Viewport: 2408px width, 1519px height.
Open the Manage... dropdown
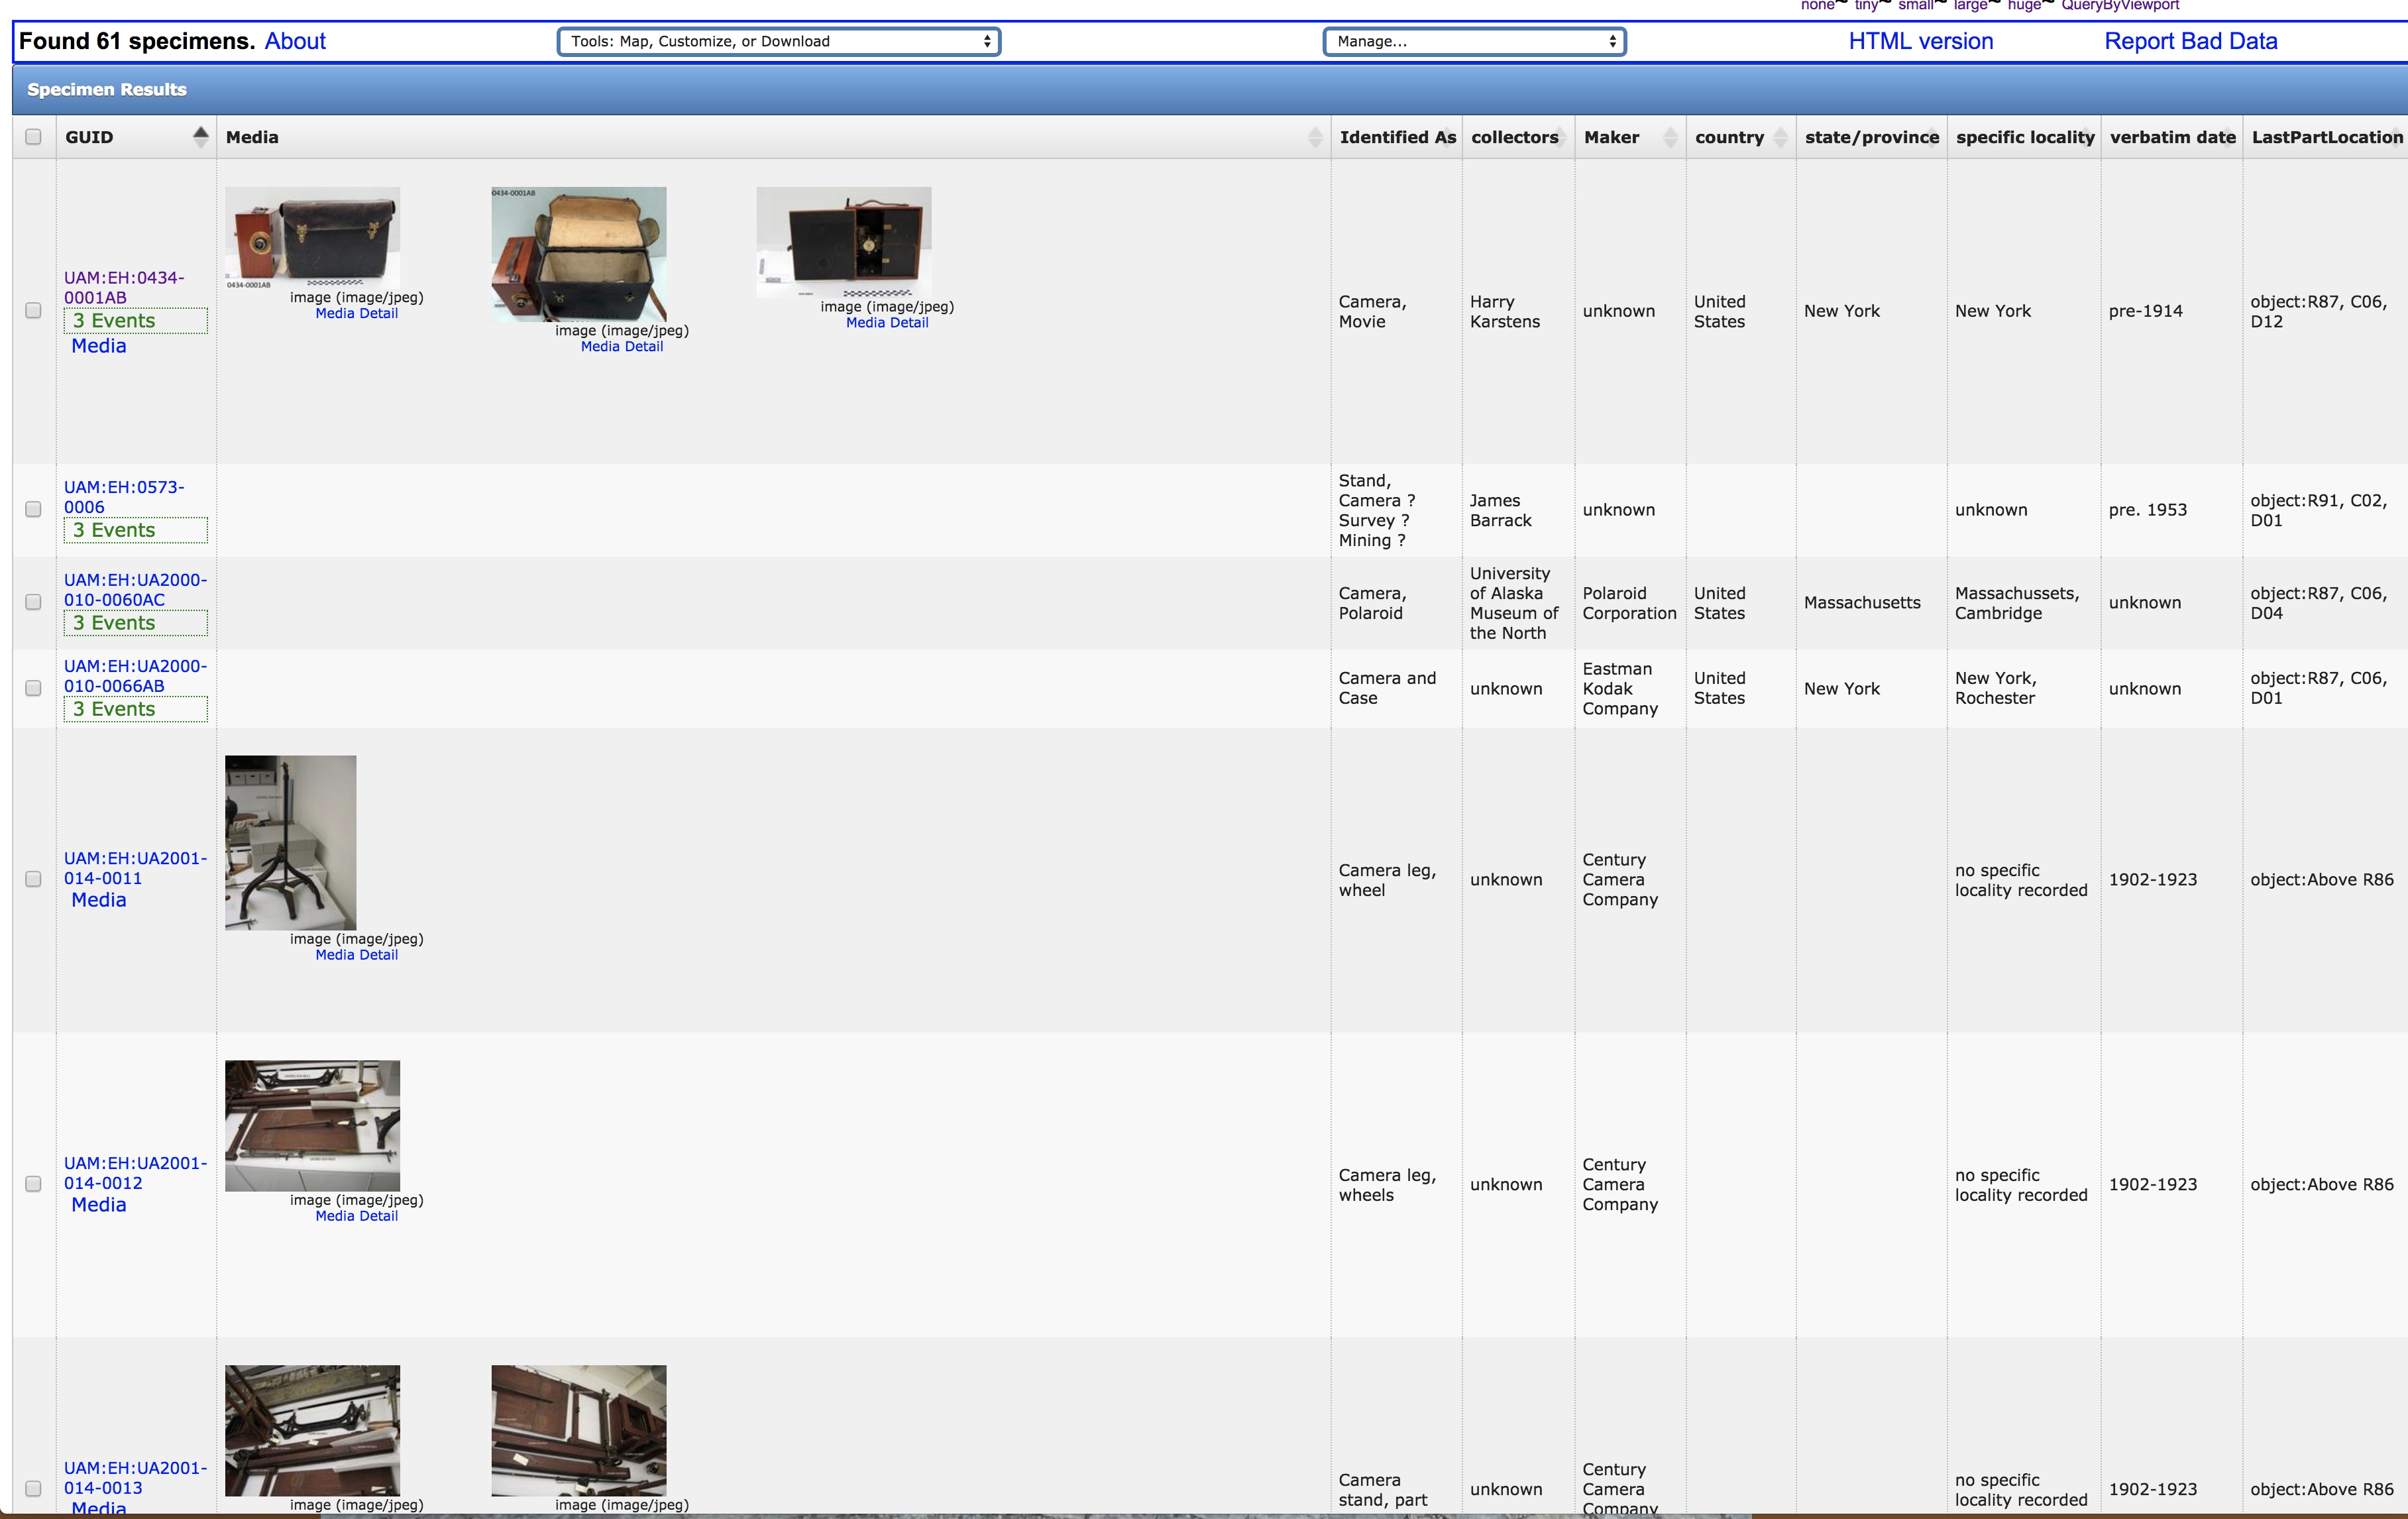tap(1474, 41)
